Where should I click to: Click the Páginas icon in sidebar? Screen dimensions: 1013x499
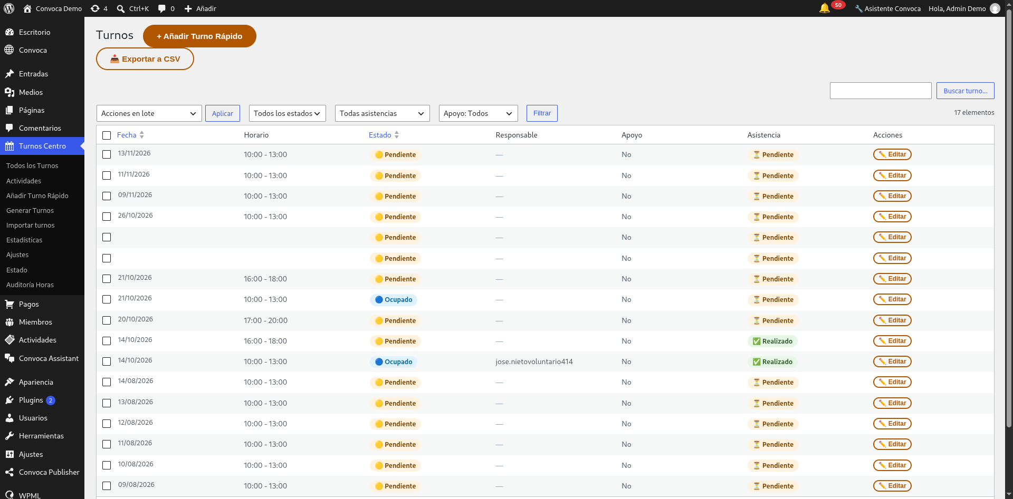(x=9, y=110)
